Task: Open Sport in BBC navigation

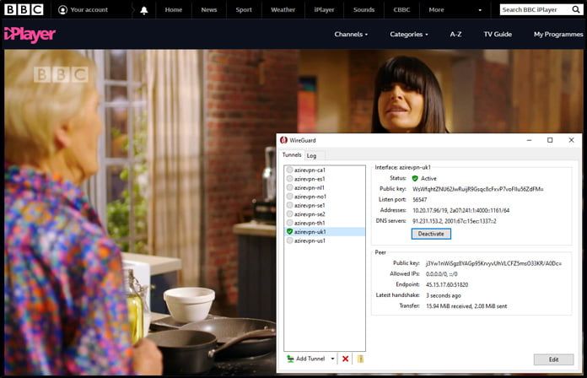Action: (244, 10)
